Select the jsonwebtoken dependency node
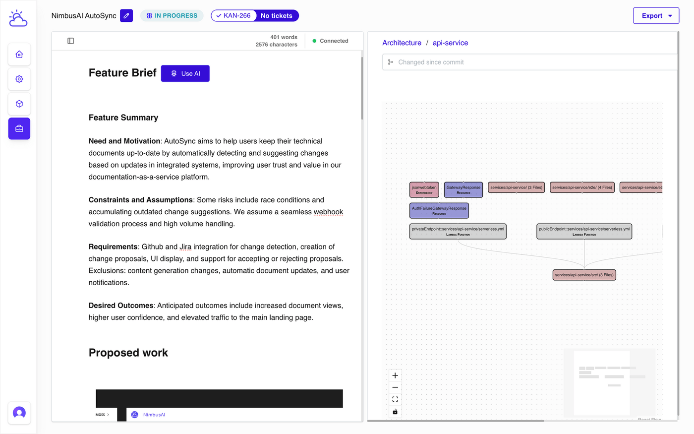 point(424,189)
